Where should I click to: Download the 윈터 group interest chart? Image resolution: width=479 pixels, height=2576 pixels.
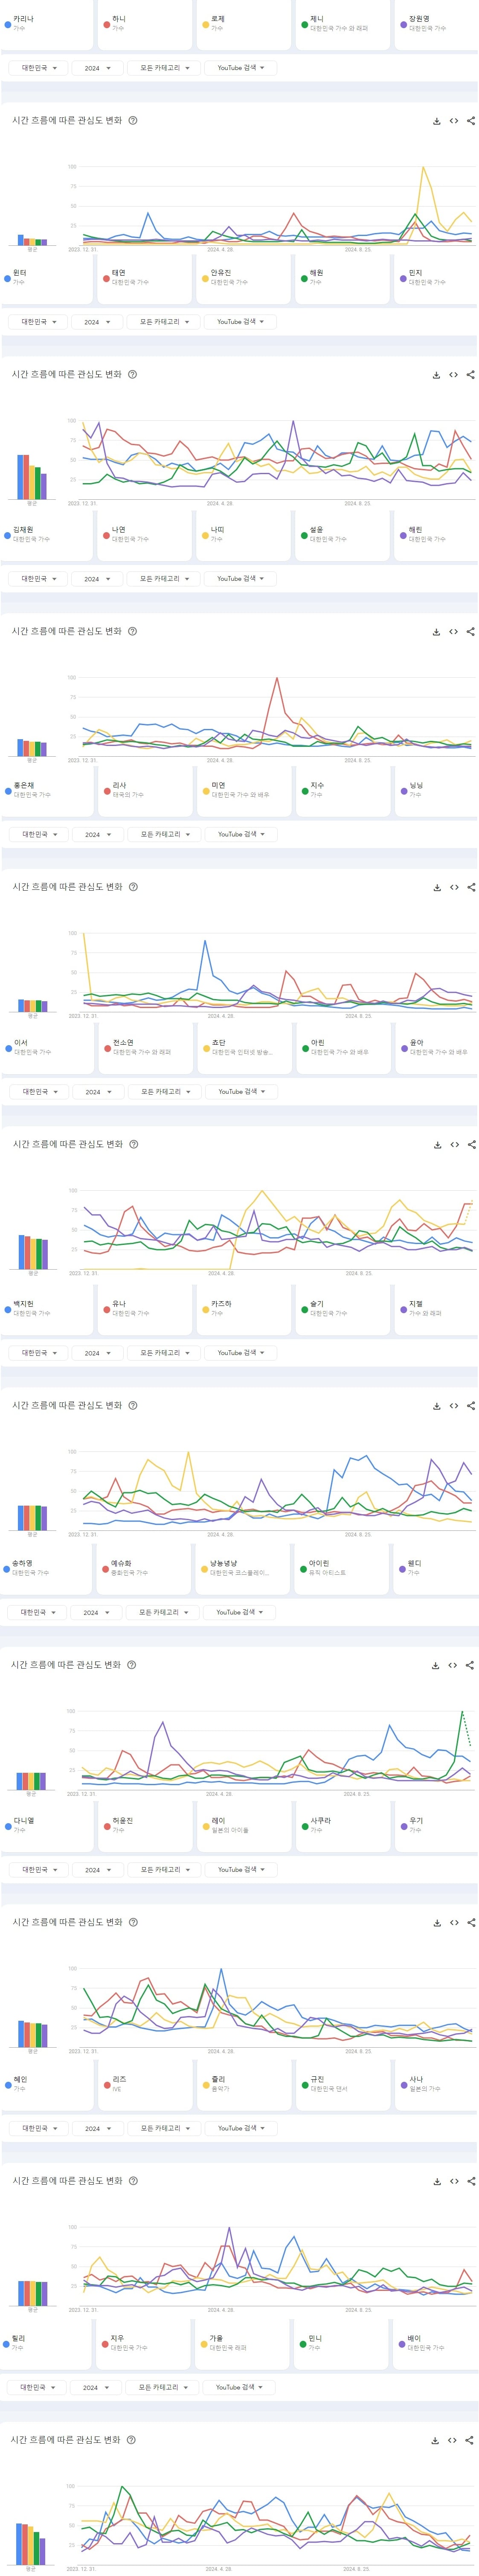click(436, 375)
